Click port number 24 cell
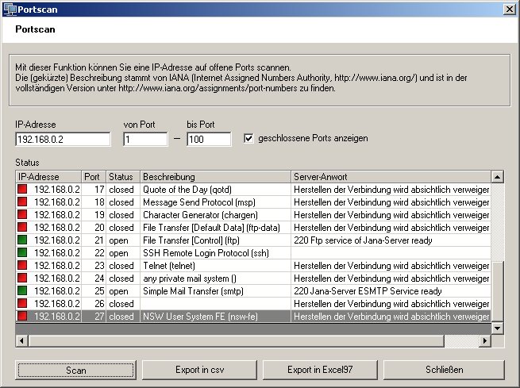The height and width of the screenshot is (388, 520). click(x=94, y=279)
